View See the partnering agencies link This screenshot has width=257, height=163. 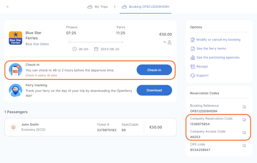point(215,58)
